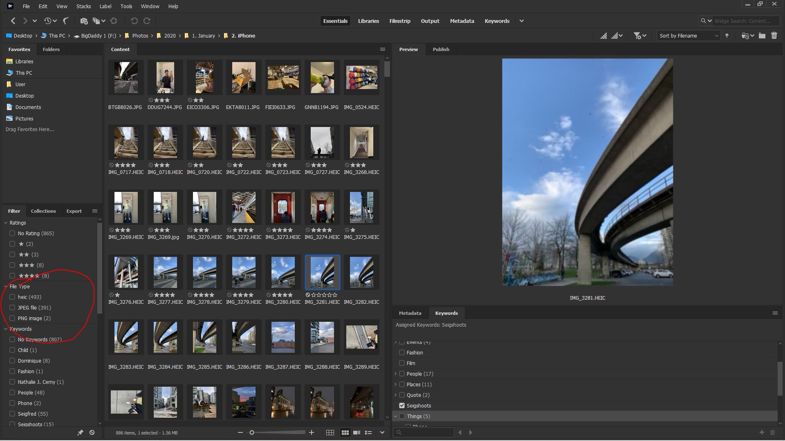Viewport: 785px width, 441px height.
Task: Click the detail view icon in content panel
Action: pyautogui.click(x=358, y=432)
